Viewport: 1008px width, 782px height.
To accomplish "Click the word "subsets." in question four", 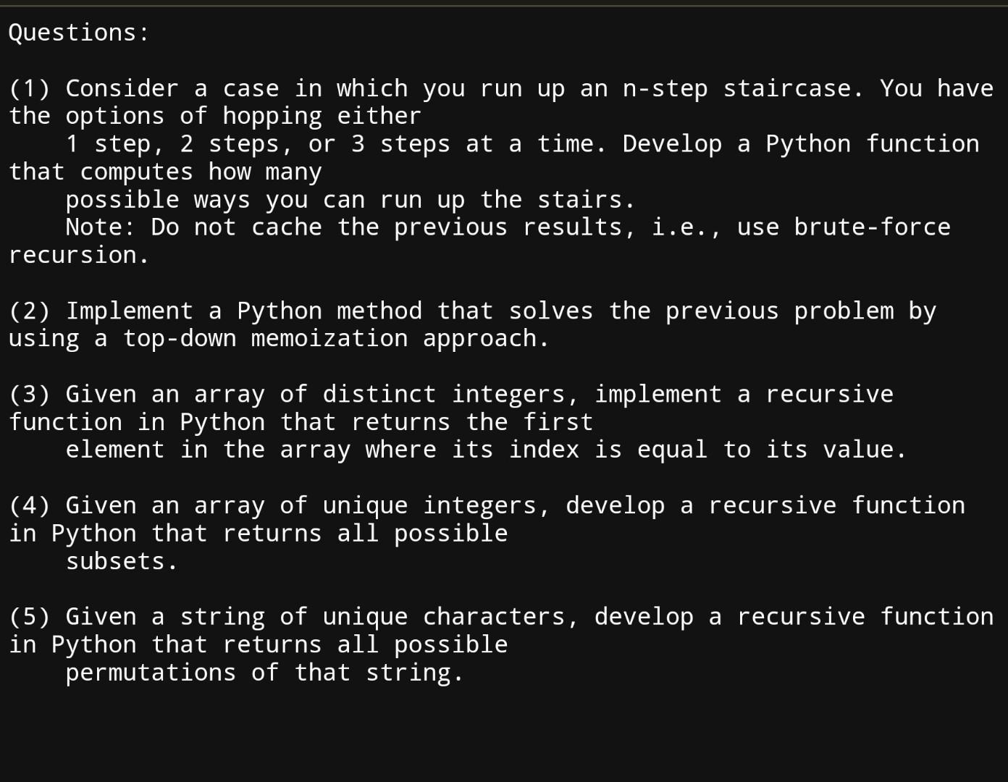I will [122, 561].
